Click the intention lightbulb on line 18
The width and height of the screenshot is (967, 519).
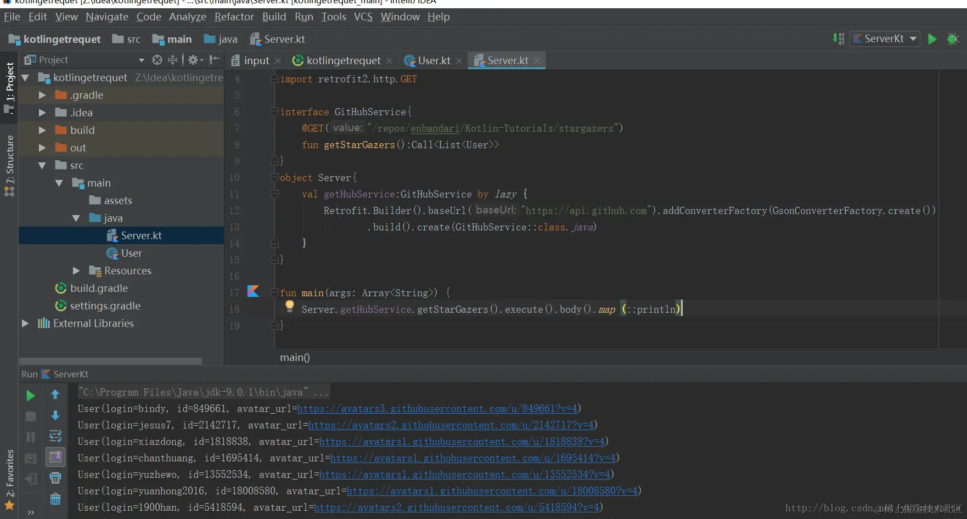coord(290,306)
